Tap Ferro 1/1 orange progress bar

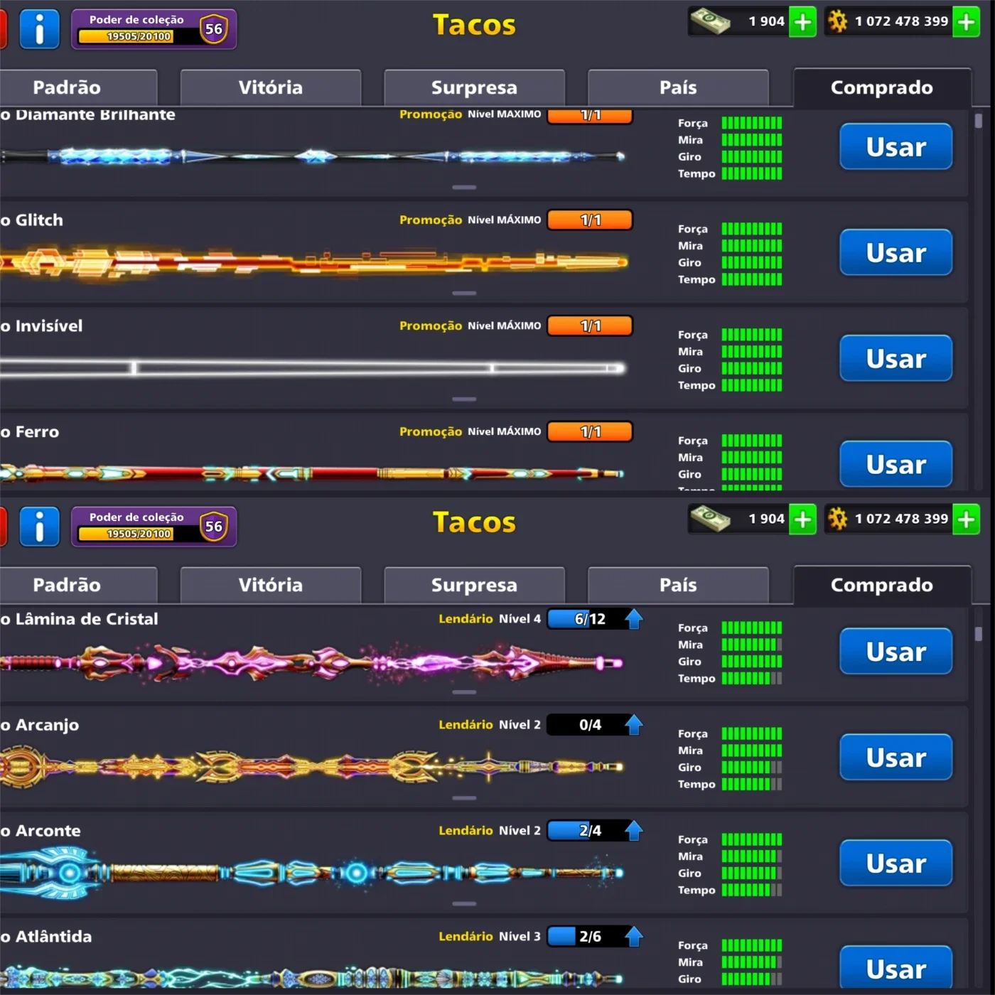click(x=590, y=432)
